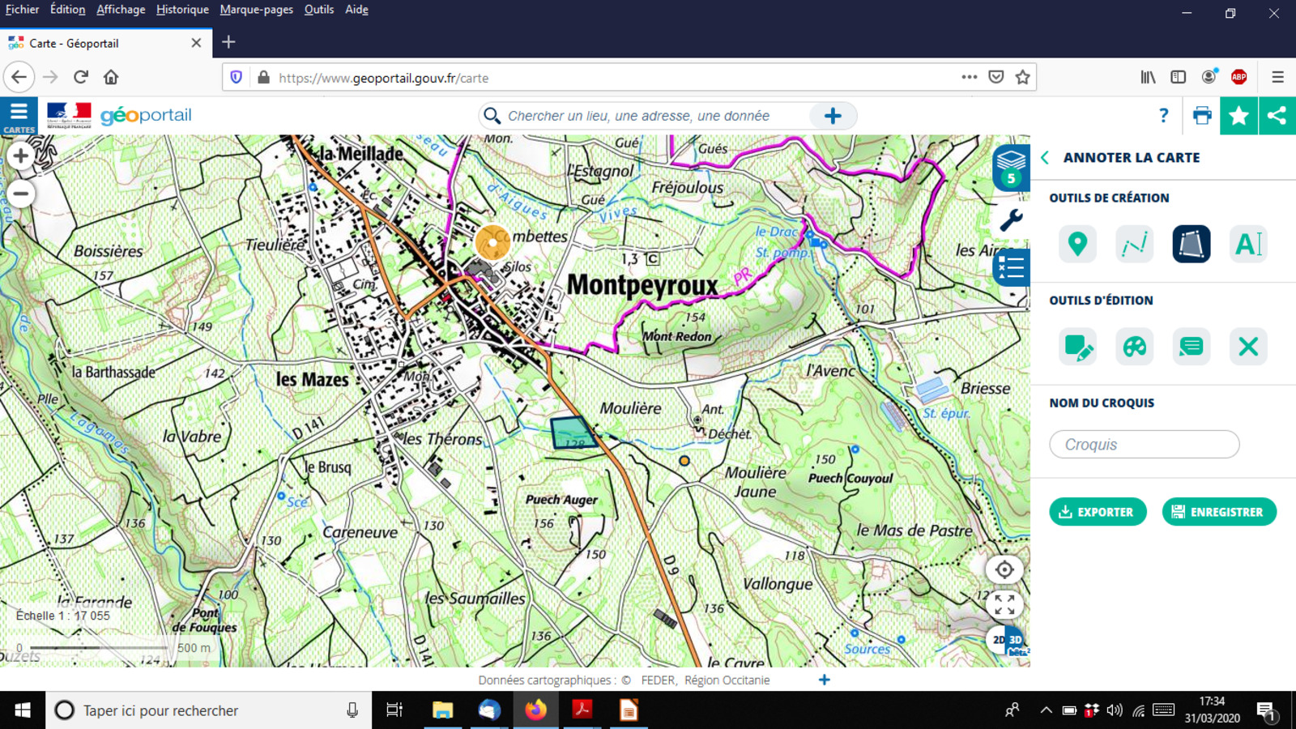Open the layers stack panel
1296x729 pixels.
(1011, 167)
